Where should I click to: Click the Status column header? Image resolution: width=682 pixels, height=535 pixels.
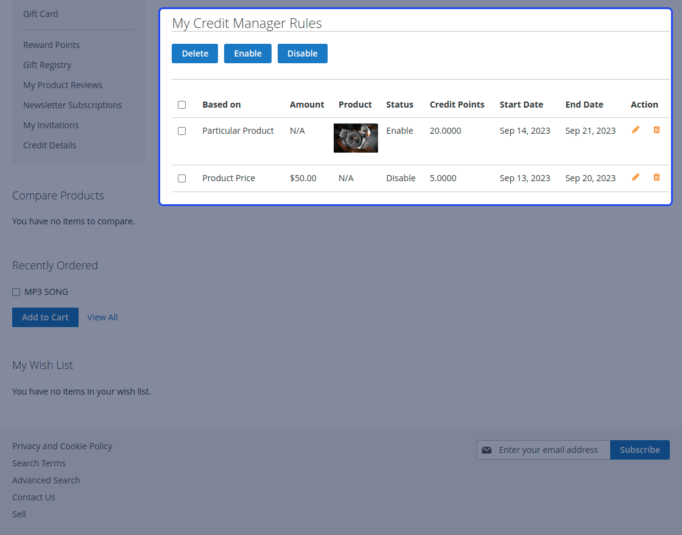tap(399, 105)
